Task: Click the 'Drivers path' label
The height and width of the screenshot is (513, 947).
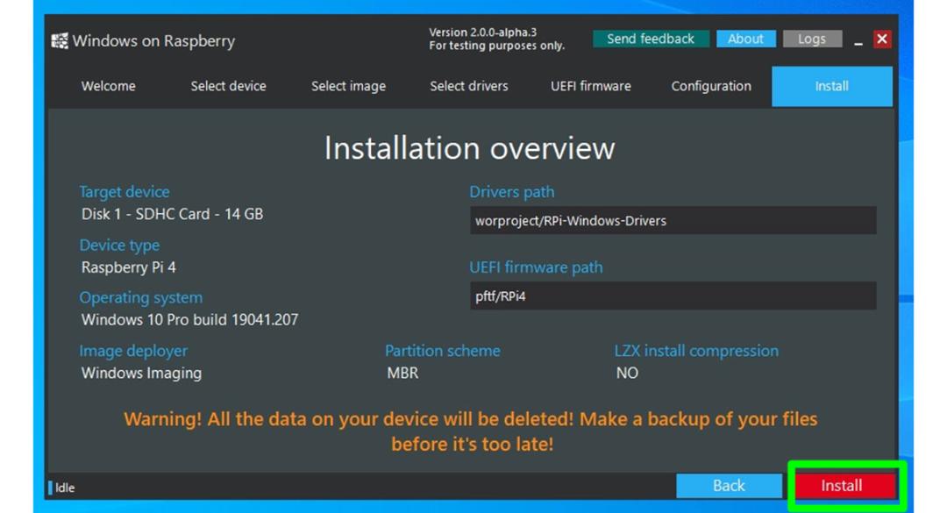Action: tap(511, 192)
